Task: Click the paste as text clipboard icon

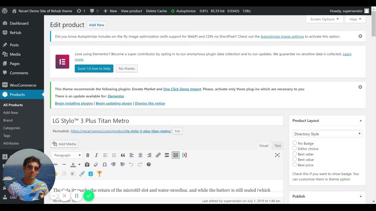Action: [87, 164]
